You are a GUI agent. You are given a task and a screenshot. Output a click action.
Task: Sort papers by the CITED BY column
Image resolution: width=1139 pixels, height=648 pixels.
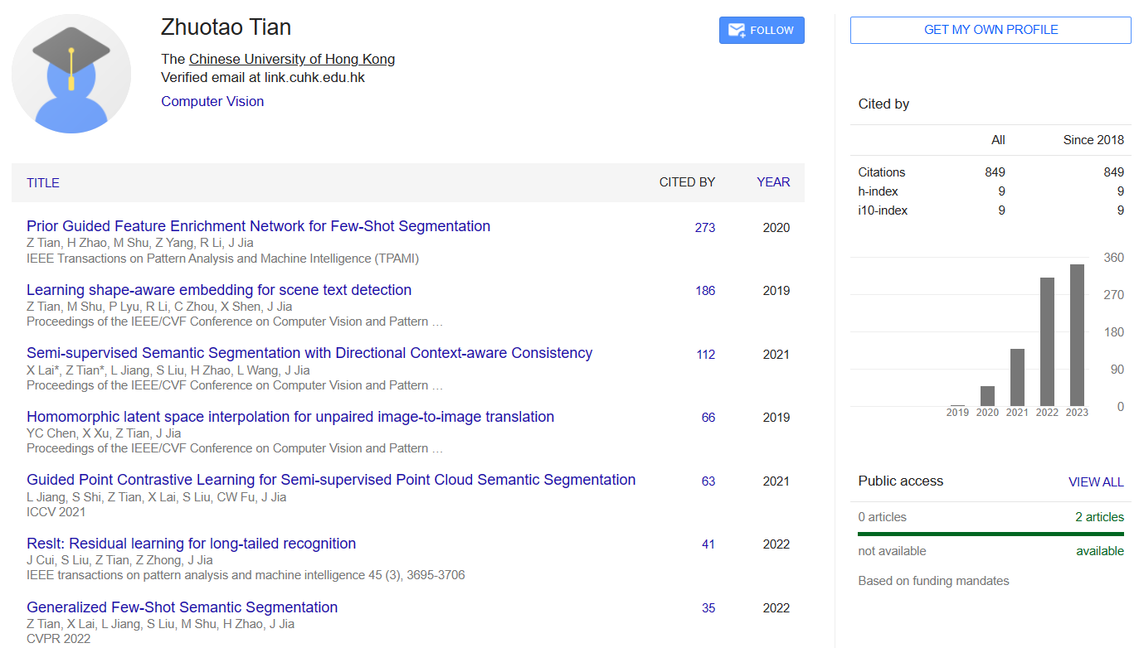click(687, 181)
